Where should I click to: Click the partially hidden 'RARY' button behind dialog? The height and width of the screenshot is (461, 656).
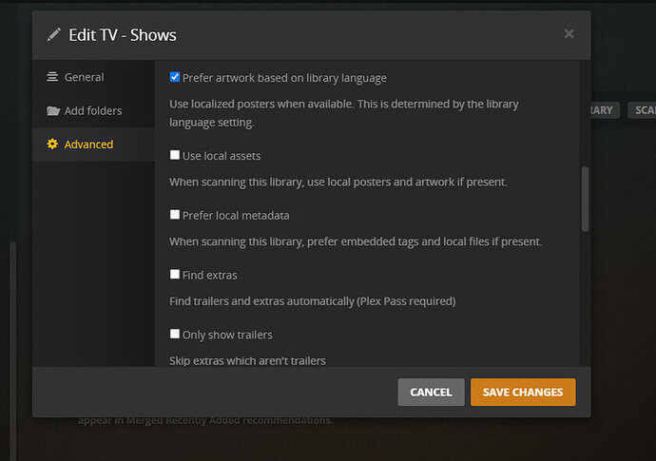[605, 110]
